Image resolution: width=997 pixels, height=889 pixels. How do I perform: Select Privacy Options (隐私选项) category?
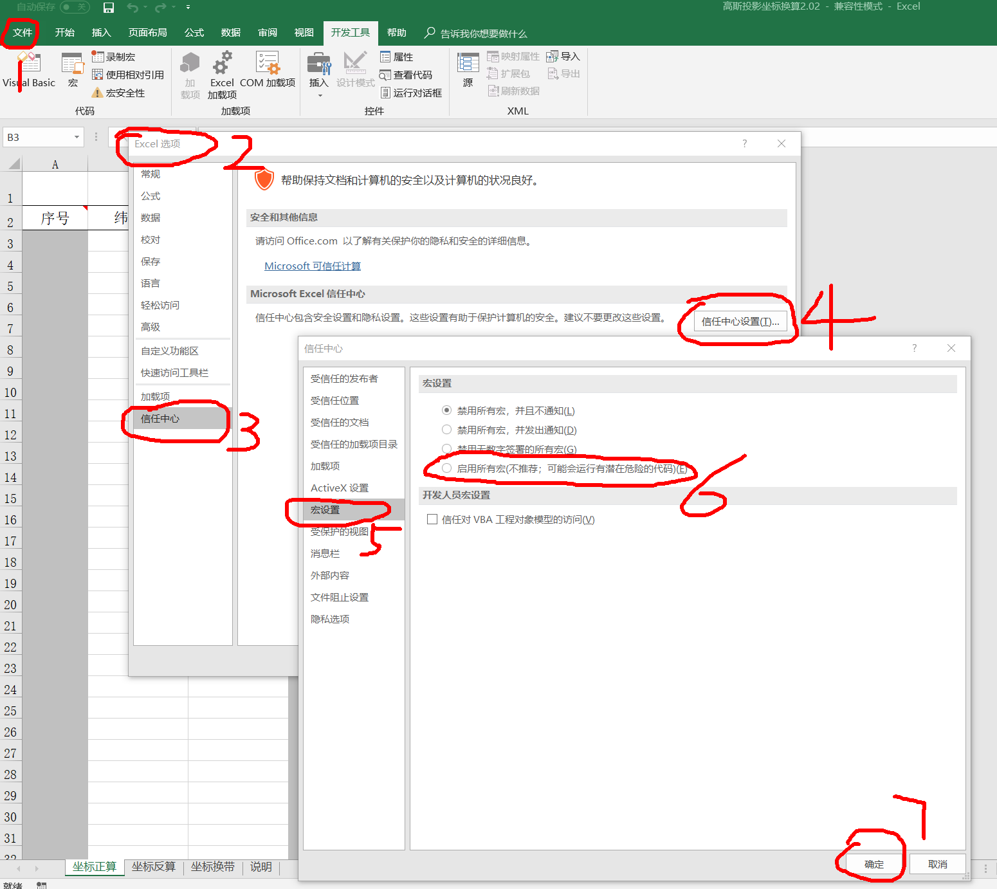pos(354,619)
